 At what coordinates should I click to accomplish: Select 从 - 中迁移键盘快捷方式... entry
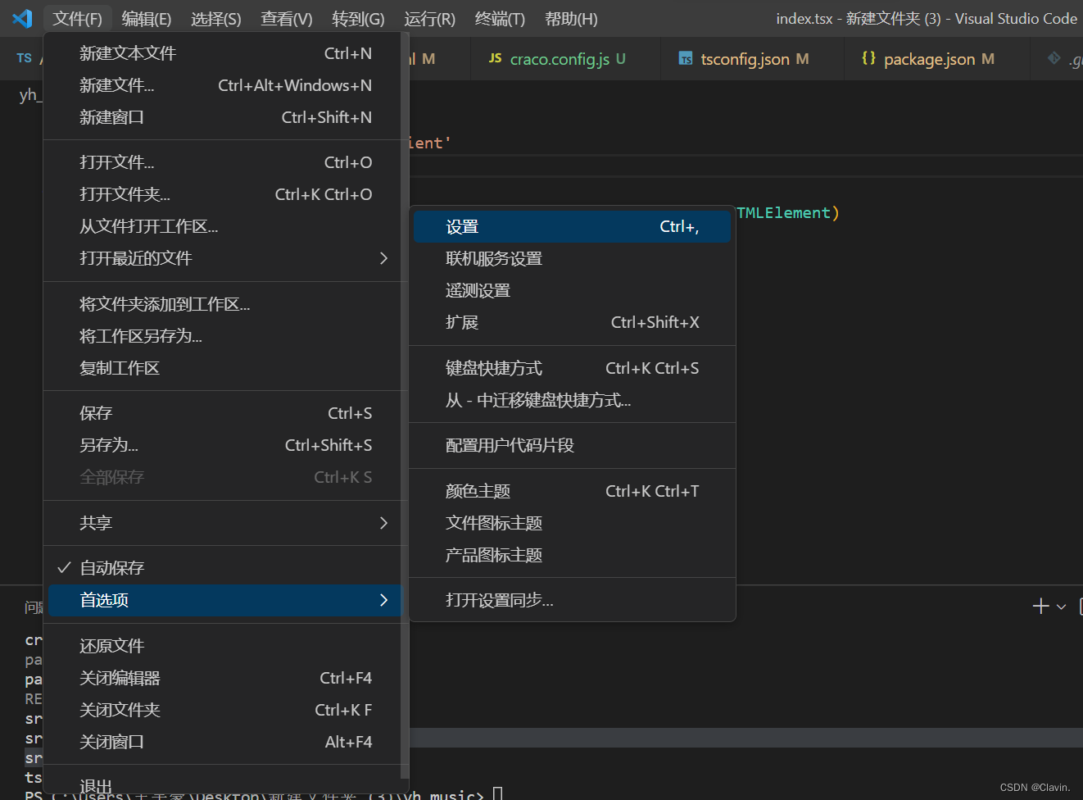[x=572, y=401]
